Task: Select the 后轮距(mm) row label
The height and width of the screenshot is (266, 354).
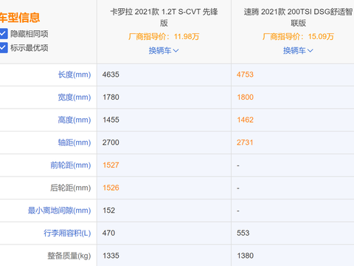Action: [71, 188]
